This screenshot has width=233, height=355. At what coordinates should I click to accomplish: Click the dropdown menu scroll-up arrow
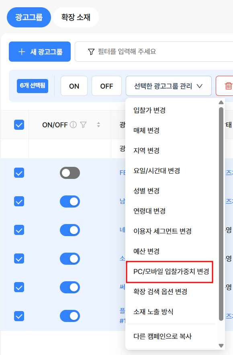[x=221, y=103]
